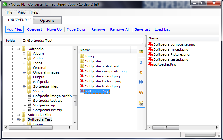Screen dimensions: 223x140
Task: Select the Original folder in tree
Action: [40, 68]
